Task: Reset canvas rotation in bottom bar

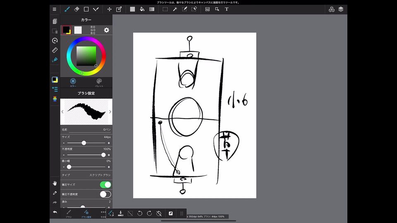Action: (x=159, y=214)
